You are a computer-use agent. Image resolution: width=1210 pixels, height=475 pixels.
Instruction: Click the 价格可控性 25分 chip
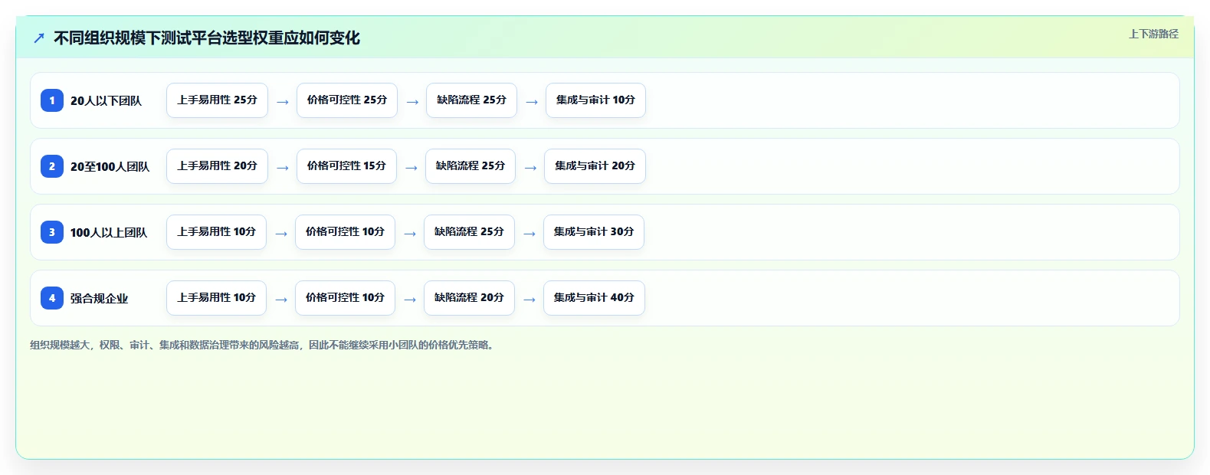click(x=347, y=100)
